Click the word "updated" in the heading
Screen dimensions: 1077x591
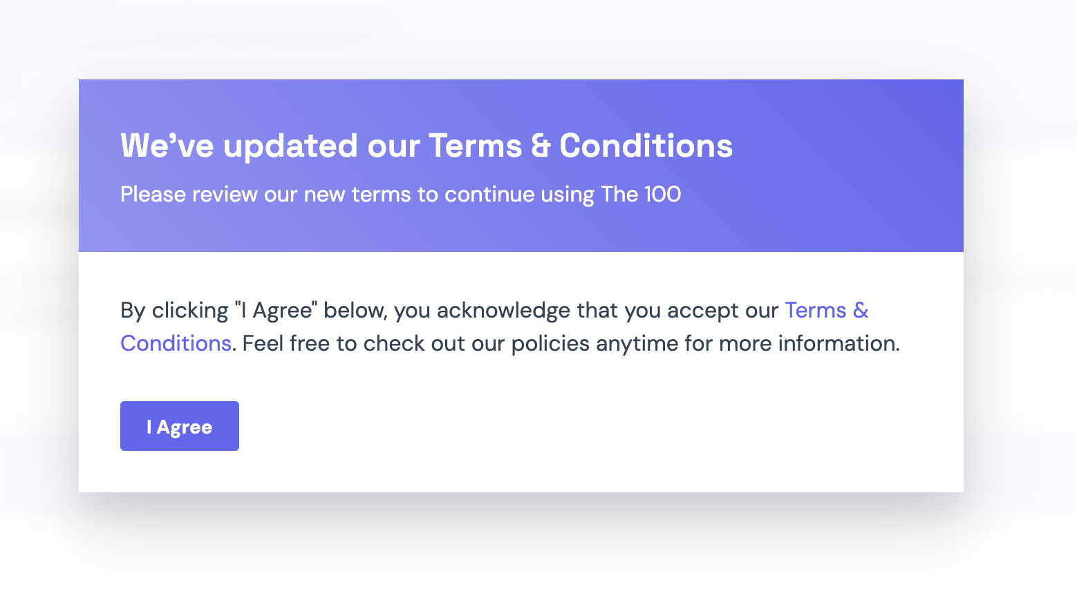pyautogui.click(x=290, y=146)
